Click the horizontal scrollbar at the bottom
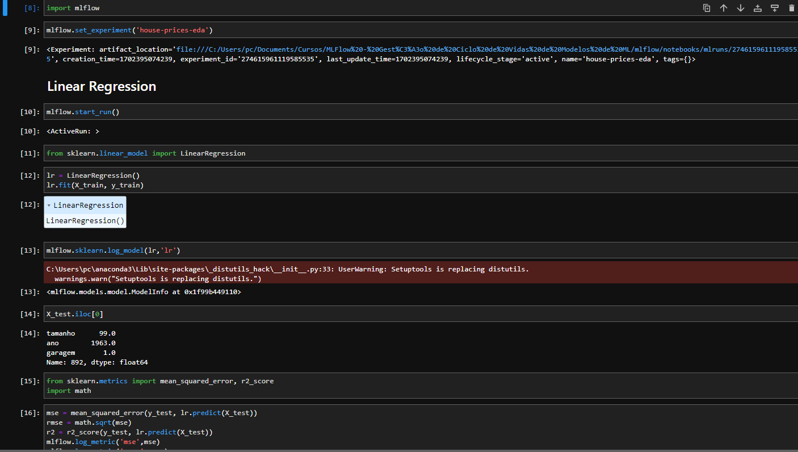The width and height of the screenshot is (798, 452). 399,451
